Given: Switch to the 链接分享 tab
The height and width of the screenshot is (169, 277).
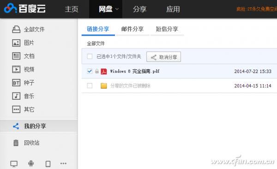Looking at the screenshot, I should 98,29.
